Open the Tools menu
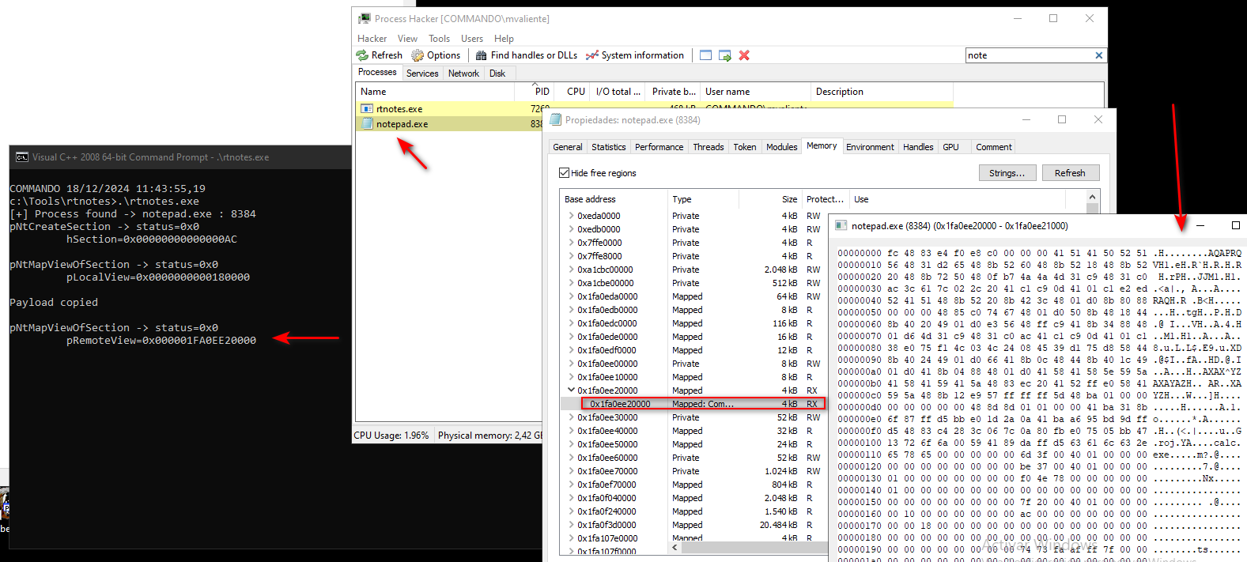The image size is (1247, 562). 439,39
